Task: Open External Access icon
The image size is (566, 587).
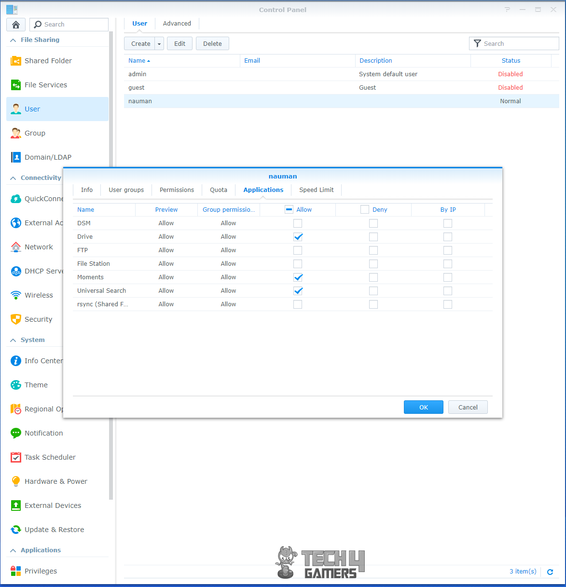Action: click(x=16, y=223)
